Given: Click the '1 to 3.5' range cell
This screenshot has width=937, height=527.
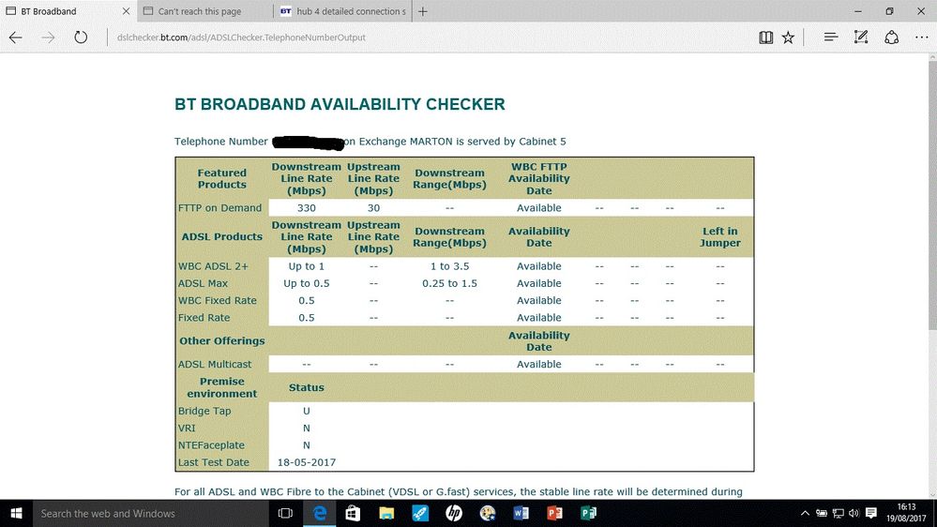Looking at the screenshot, I should coord(450,266).
